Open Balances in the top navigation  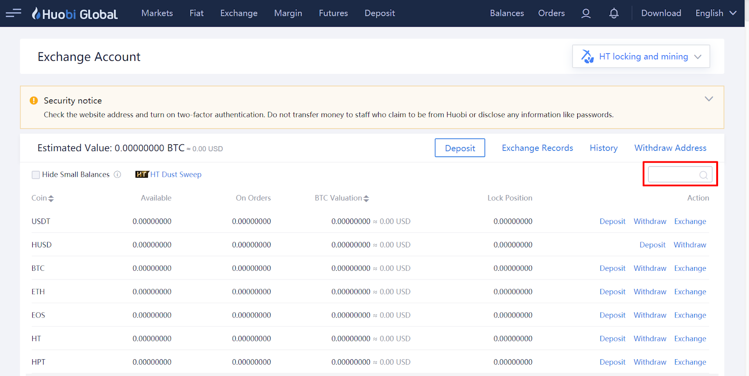507,13
